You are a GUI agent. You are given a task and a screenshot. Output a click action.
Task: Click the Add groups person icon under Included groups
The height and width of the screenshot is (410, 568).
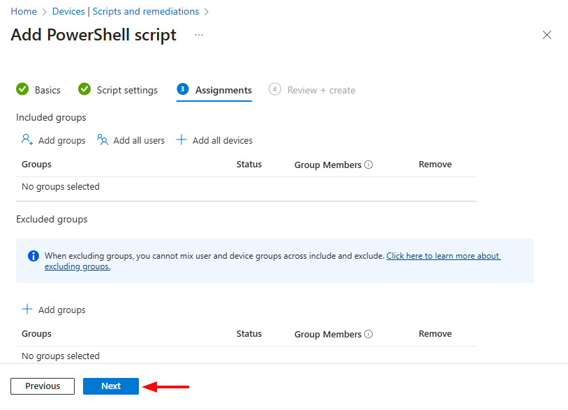[x=27, y=140]
